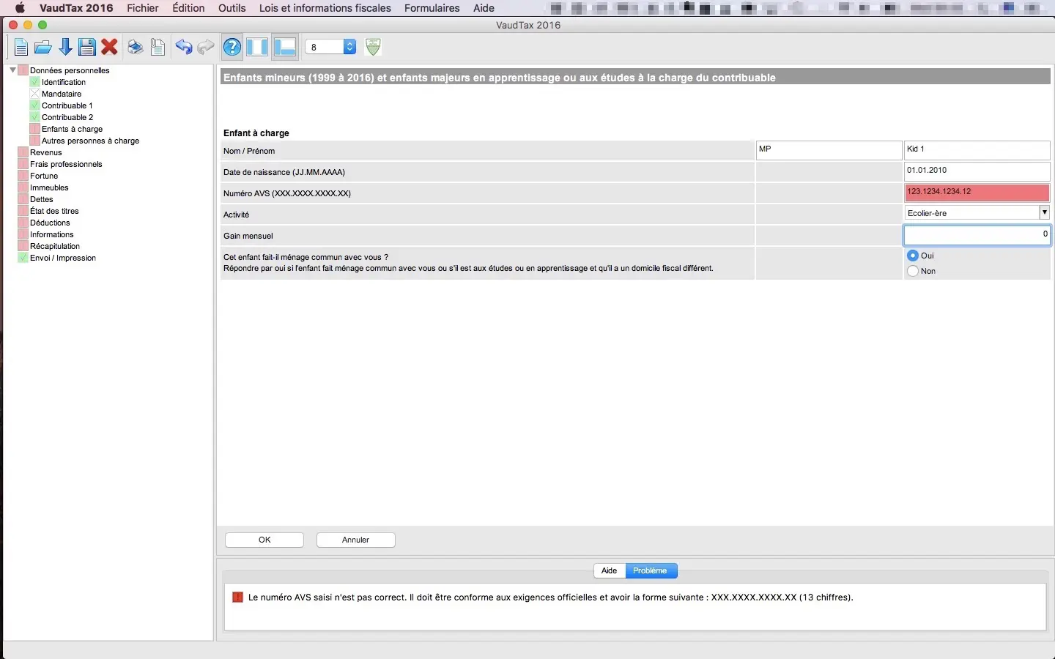The height and width of the screenshot is (659, 1055).
Task: Toggle the bottom panel layout icon
Action: click(284, 48)
